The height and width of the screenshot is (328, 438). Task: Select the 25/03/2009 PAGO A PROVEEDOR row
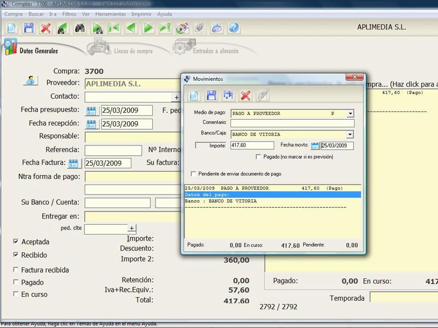[273, 188]
